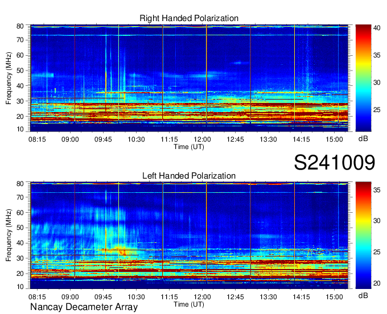Click the 12:00 tick label on the top plot
This screenshot has width=387, height=314.
[202, 139]
